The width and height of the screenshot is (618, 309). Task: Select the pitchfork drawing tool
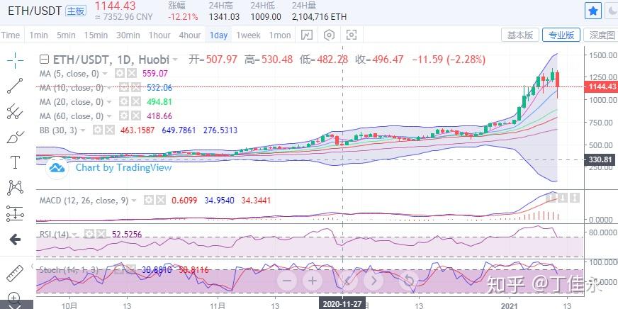[15, 111]
